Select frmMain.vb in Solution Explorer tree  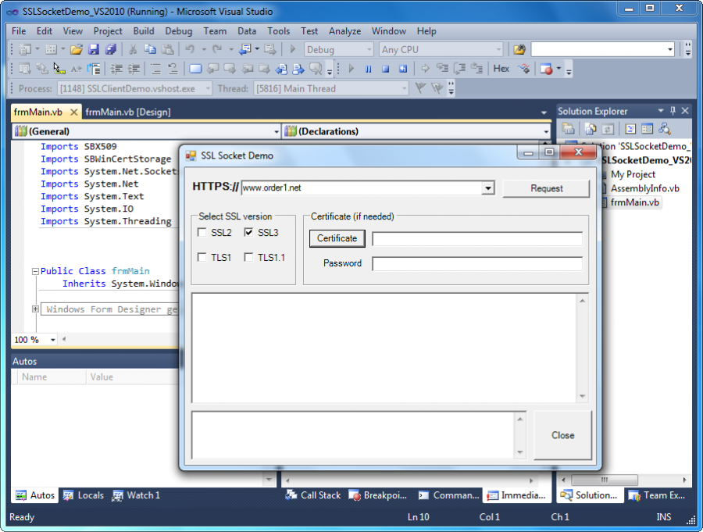tap(634, 202)
